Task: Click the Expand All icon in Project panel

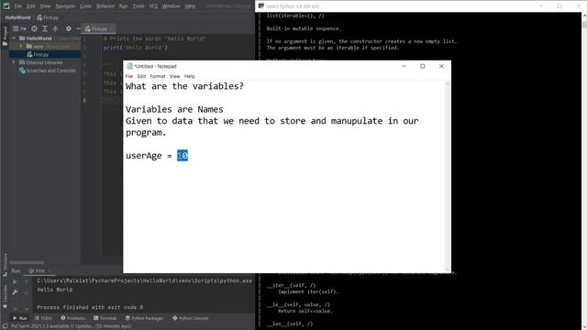Action: tap(45, 28)
